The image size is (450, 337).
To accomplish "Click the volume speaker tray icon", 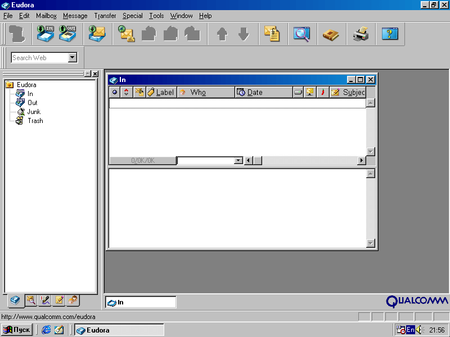I will pos(419,330).
